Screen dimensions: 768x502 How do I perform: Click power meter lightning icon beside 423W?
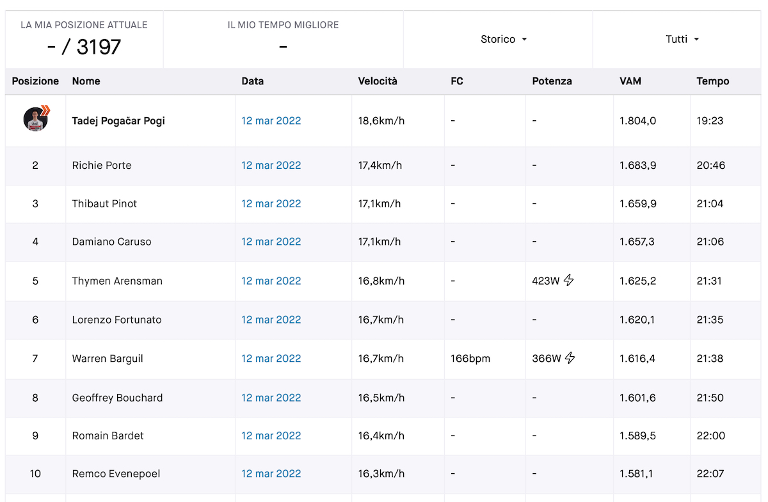tap(568, 280)
